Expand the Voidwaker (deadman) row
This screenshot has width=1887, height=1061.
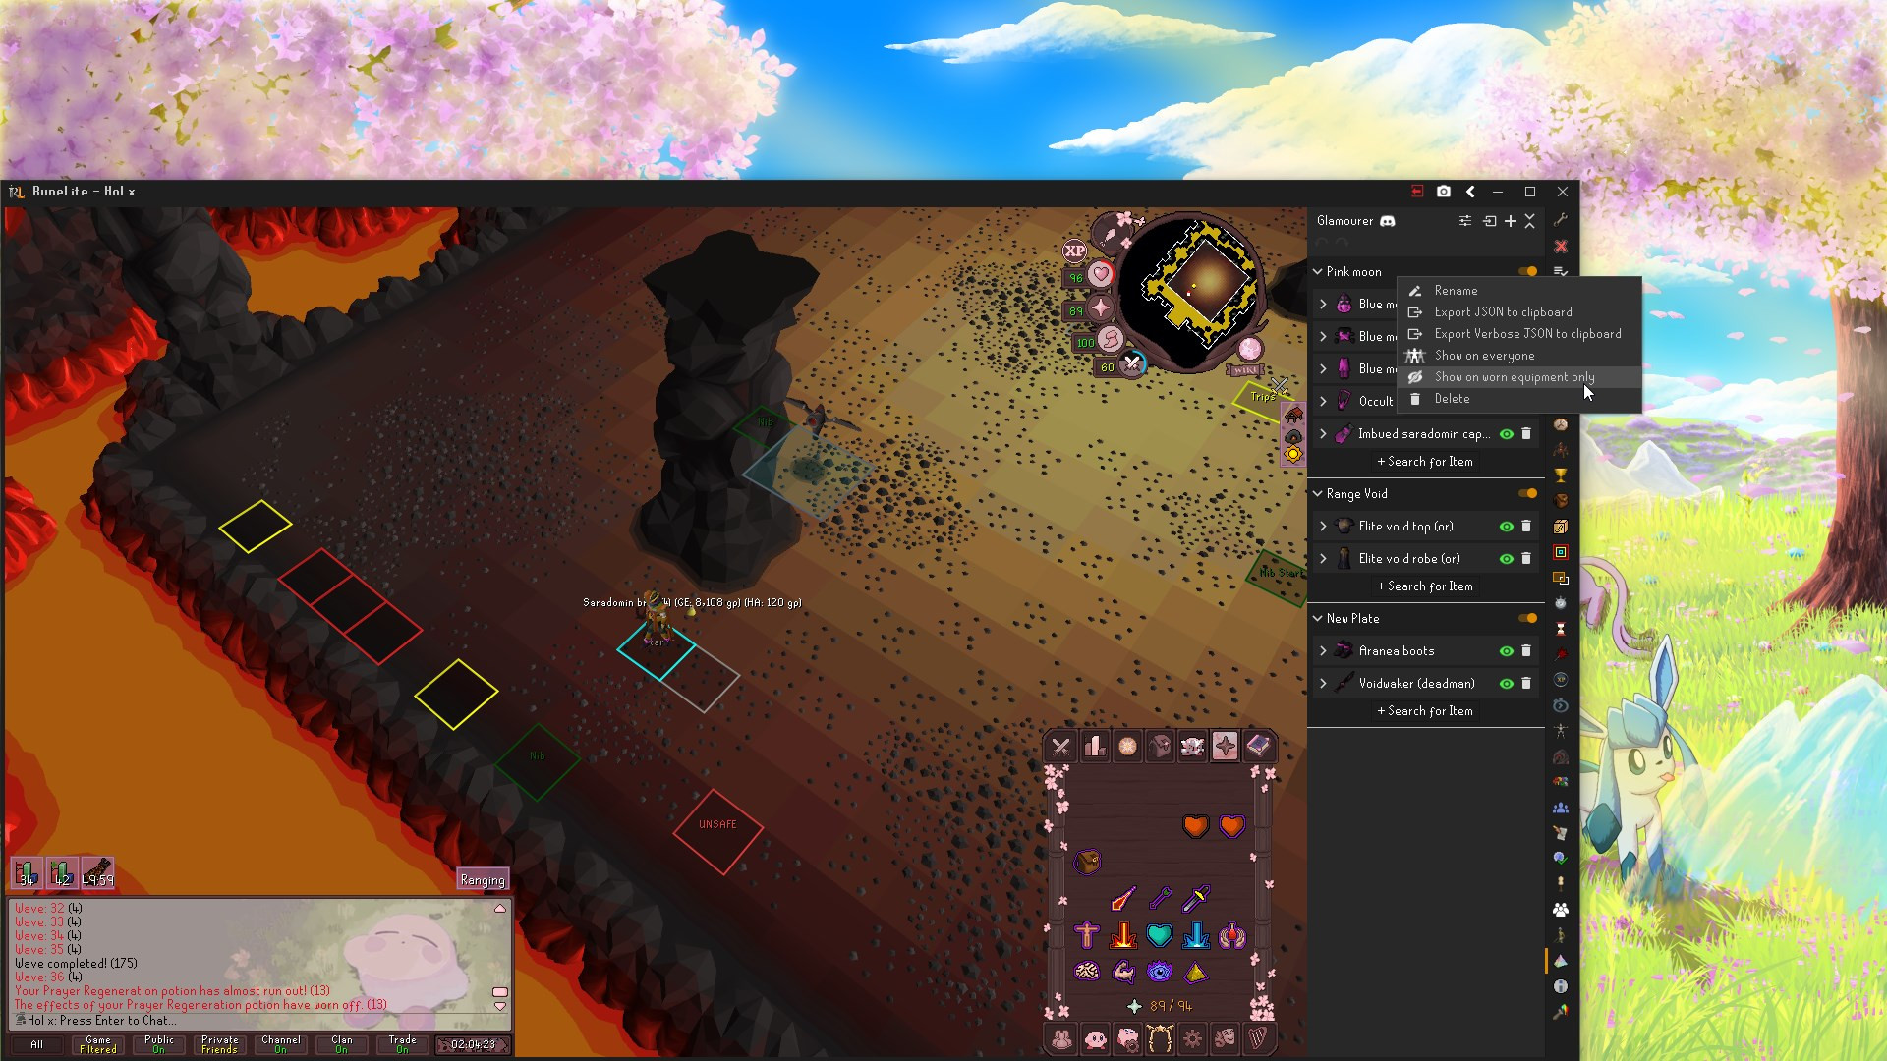tap(1323, 684)
